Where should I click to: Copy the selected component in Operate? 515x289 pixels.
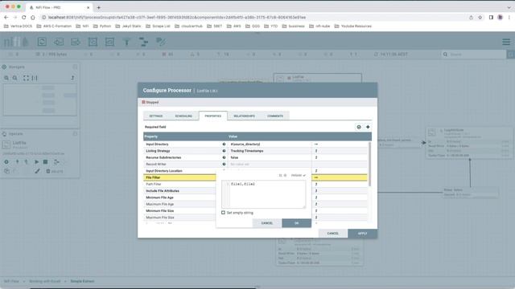[x=6, y=171]
